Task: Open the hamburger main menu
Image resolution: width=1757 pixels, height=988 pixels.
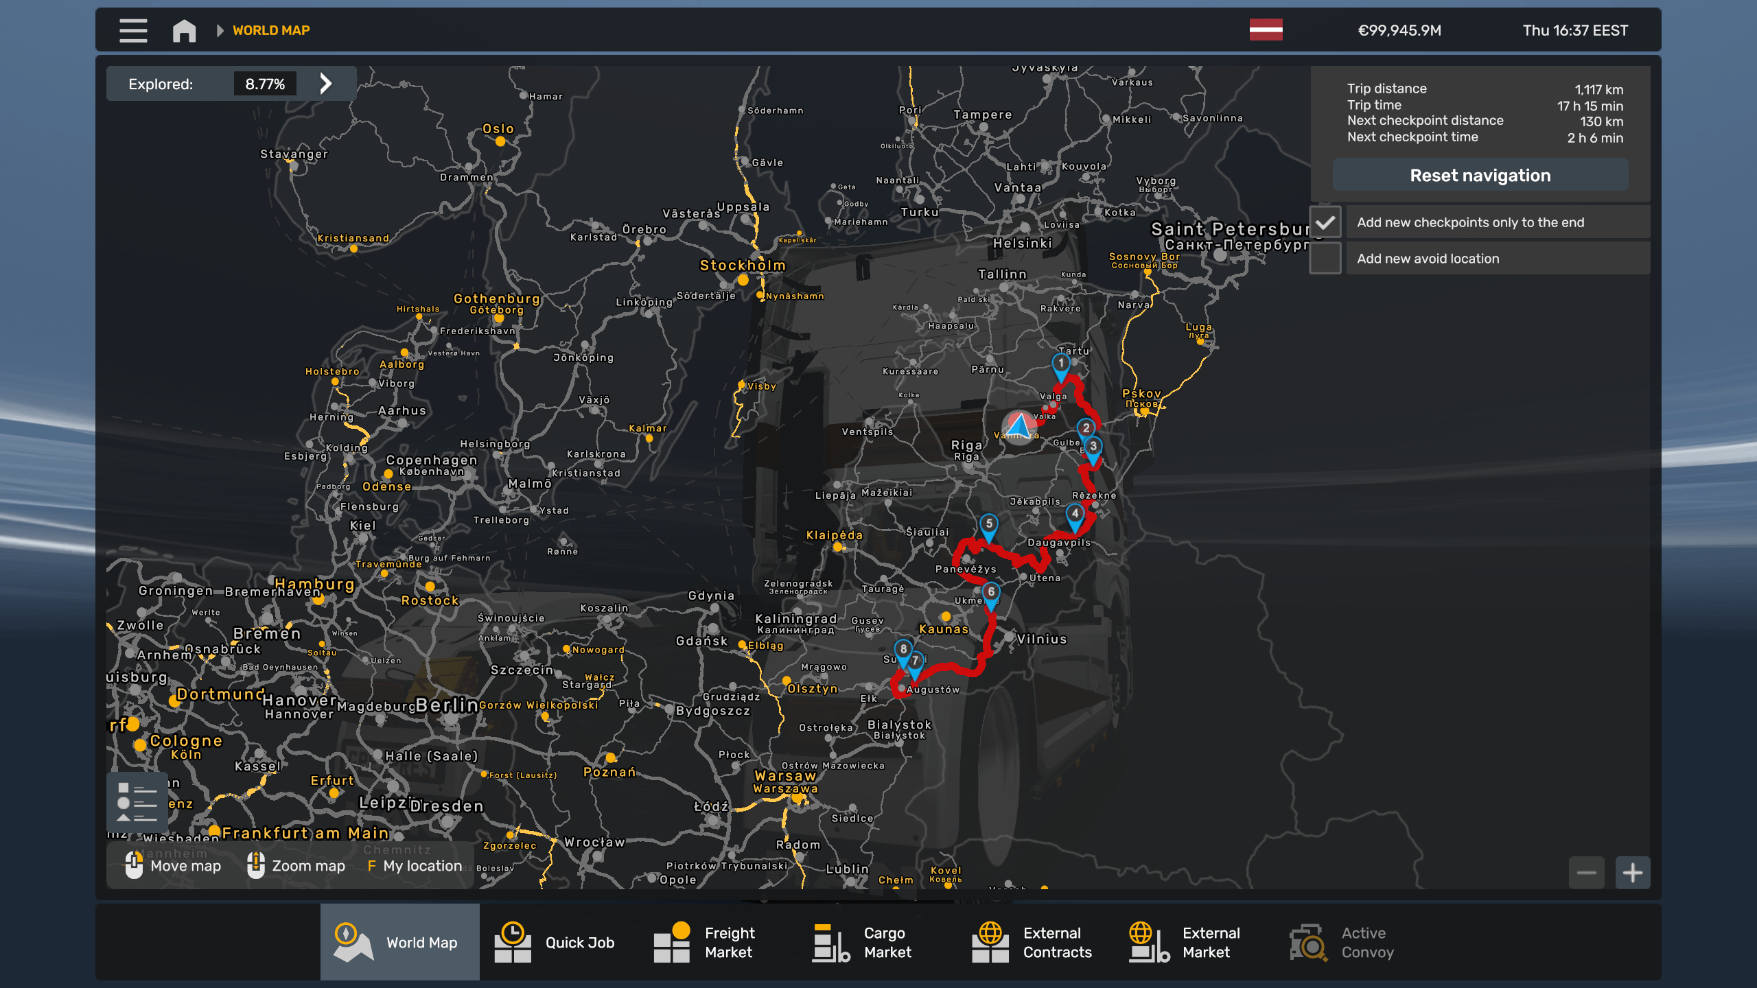Action: [133, 30]
